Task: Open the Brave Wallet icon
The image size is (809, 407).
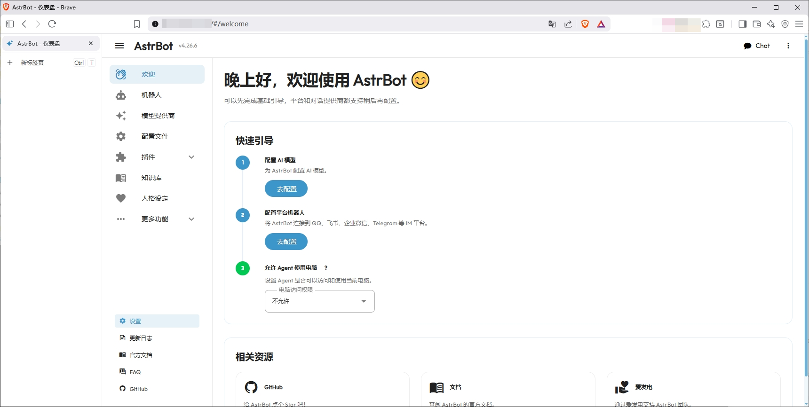Action: click(x=757, y=24)
